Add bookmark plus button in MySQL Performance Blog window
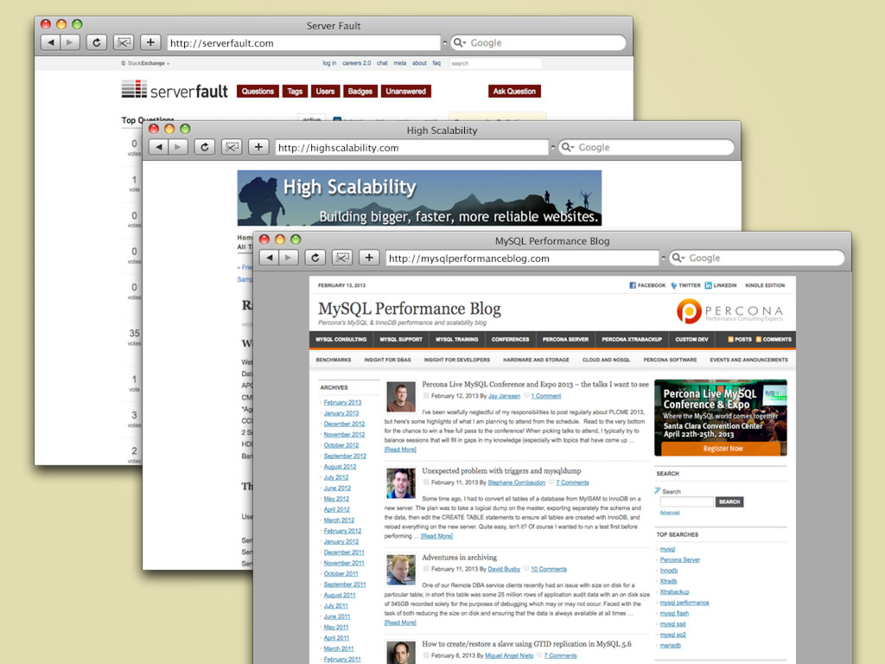Viewport: 885px width, 664px height. click(x=369, y=258)
